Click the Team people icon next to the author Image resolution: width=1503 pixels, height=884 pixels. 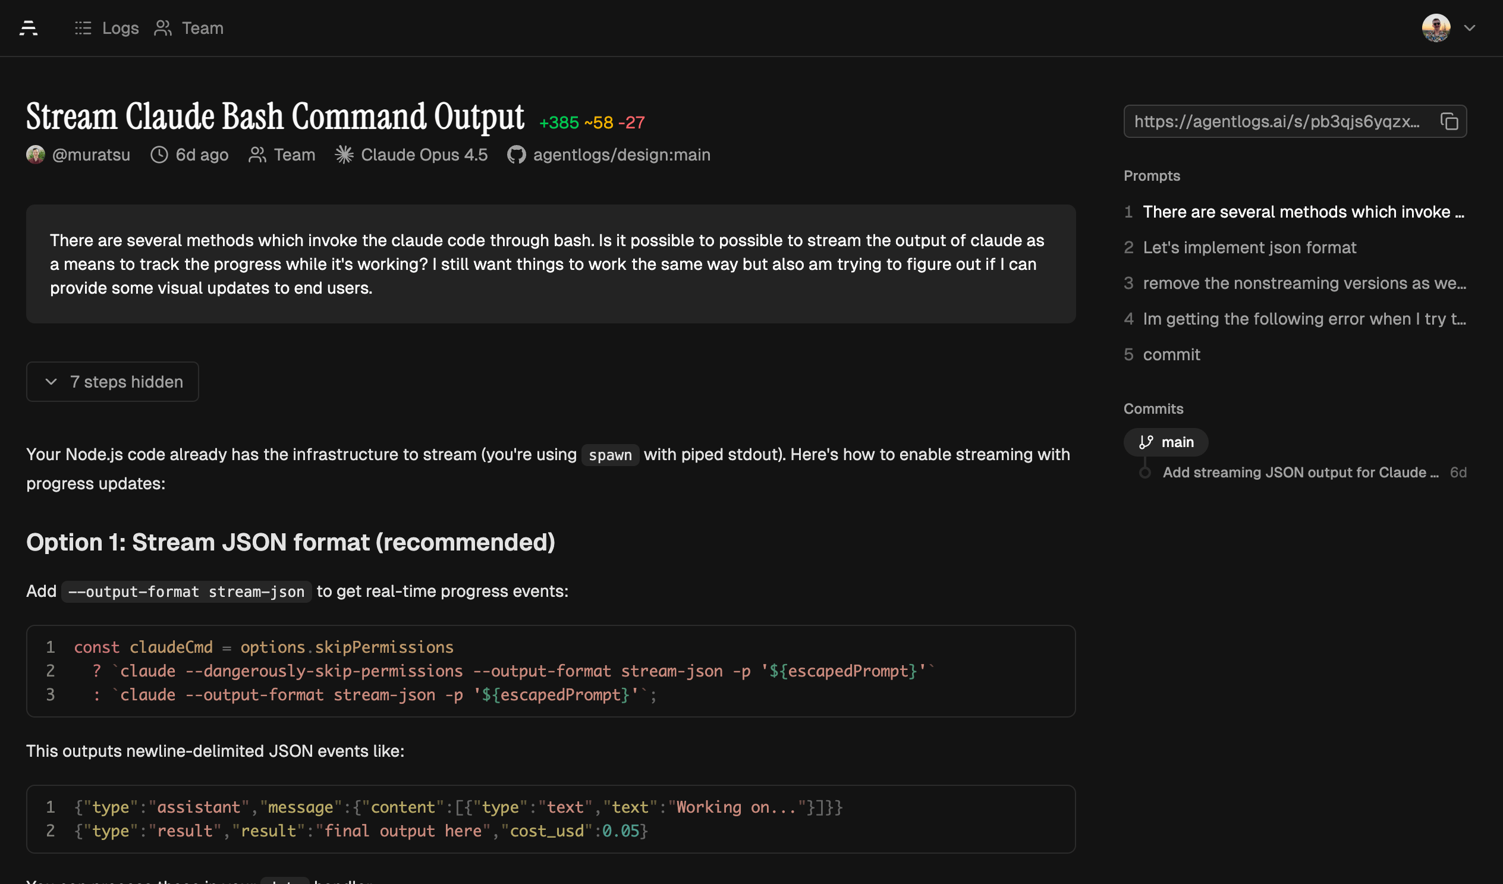coord(257,155)
